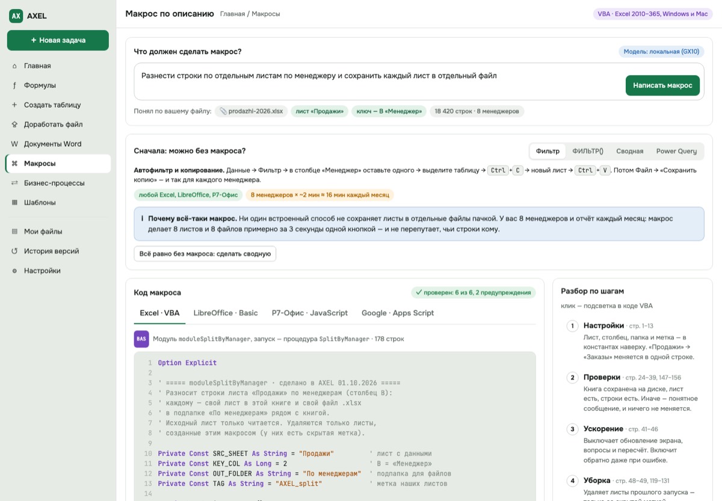Screen dimensions: 722x501
Task: Click the BAS module file icon
Action: [x=141, y=339]
